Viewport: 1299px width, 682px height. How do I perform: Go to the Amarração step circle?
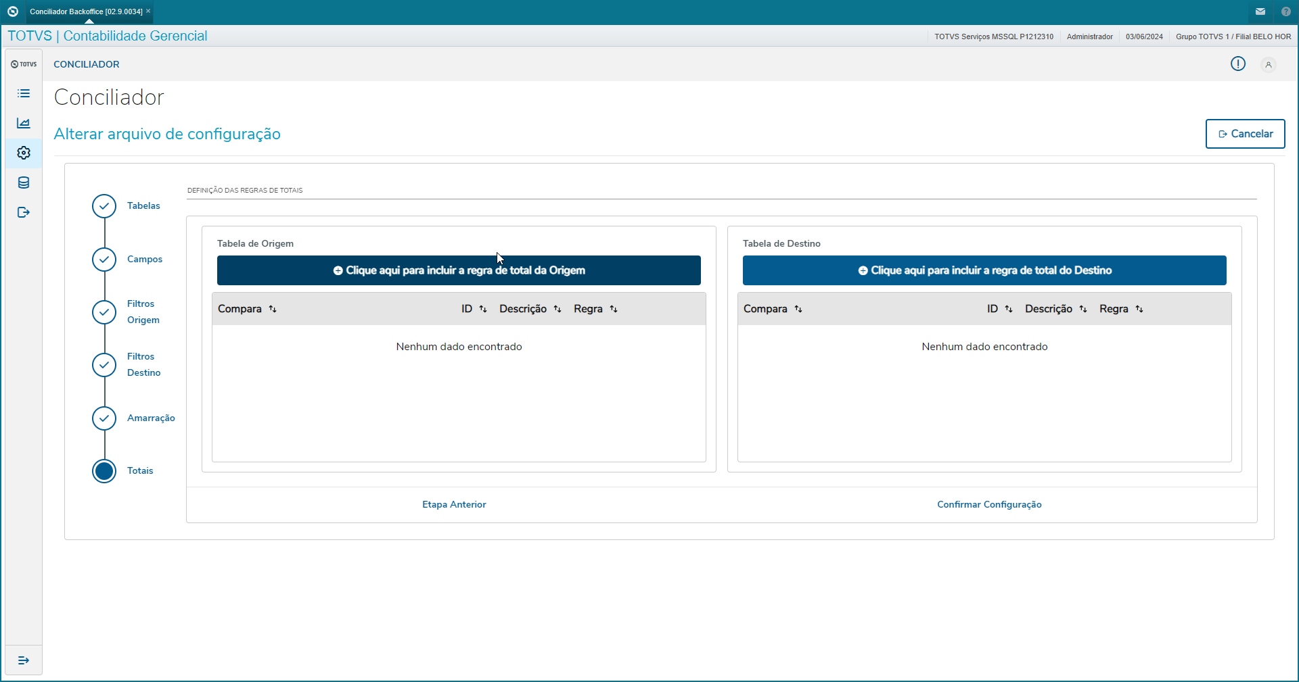click(x=104, y=418)
